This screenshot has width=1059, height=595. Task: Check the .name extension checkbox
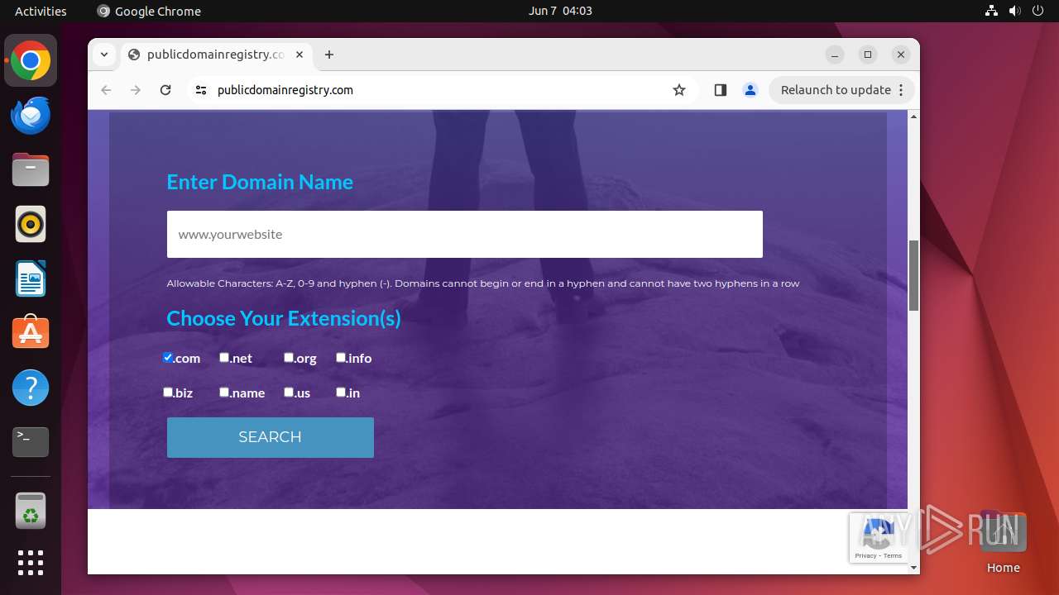click(224, 392)
